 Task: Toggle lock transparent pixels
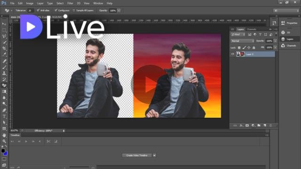tap(239, 47)
